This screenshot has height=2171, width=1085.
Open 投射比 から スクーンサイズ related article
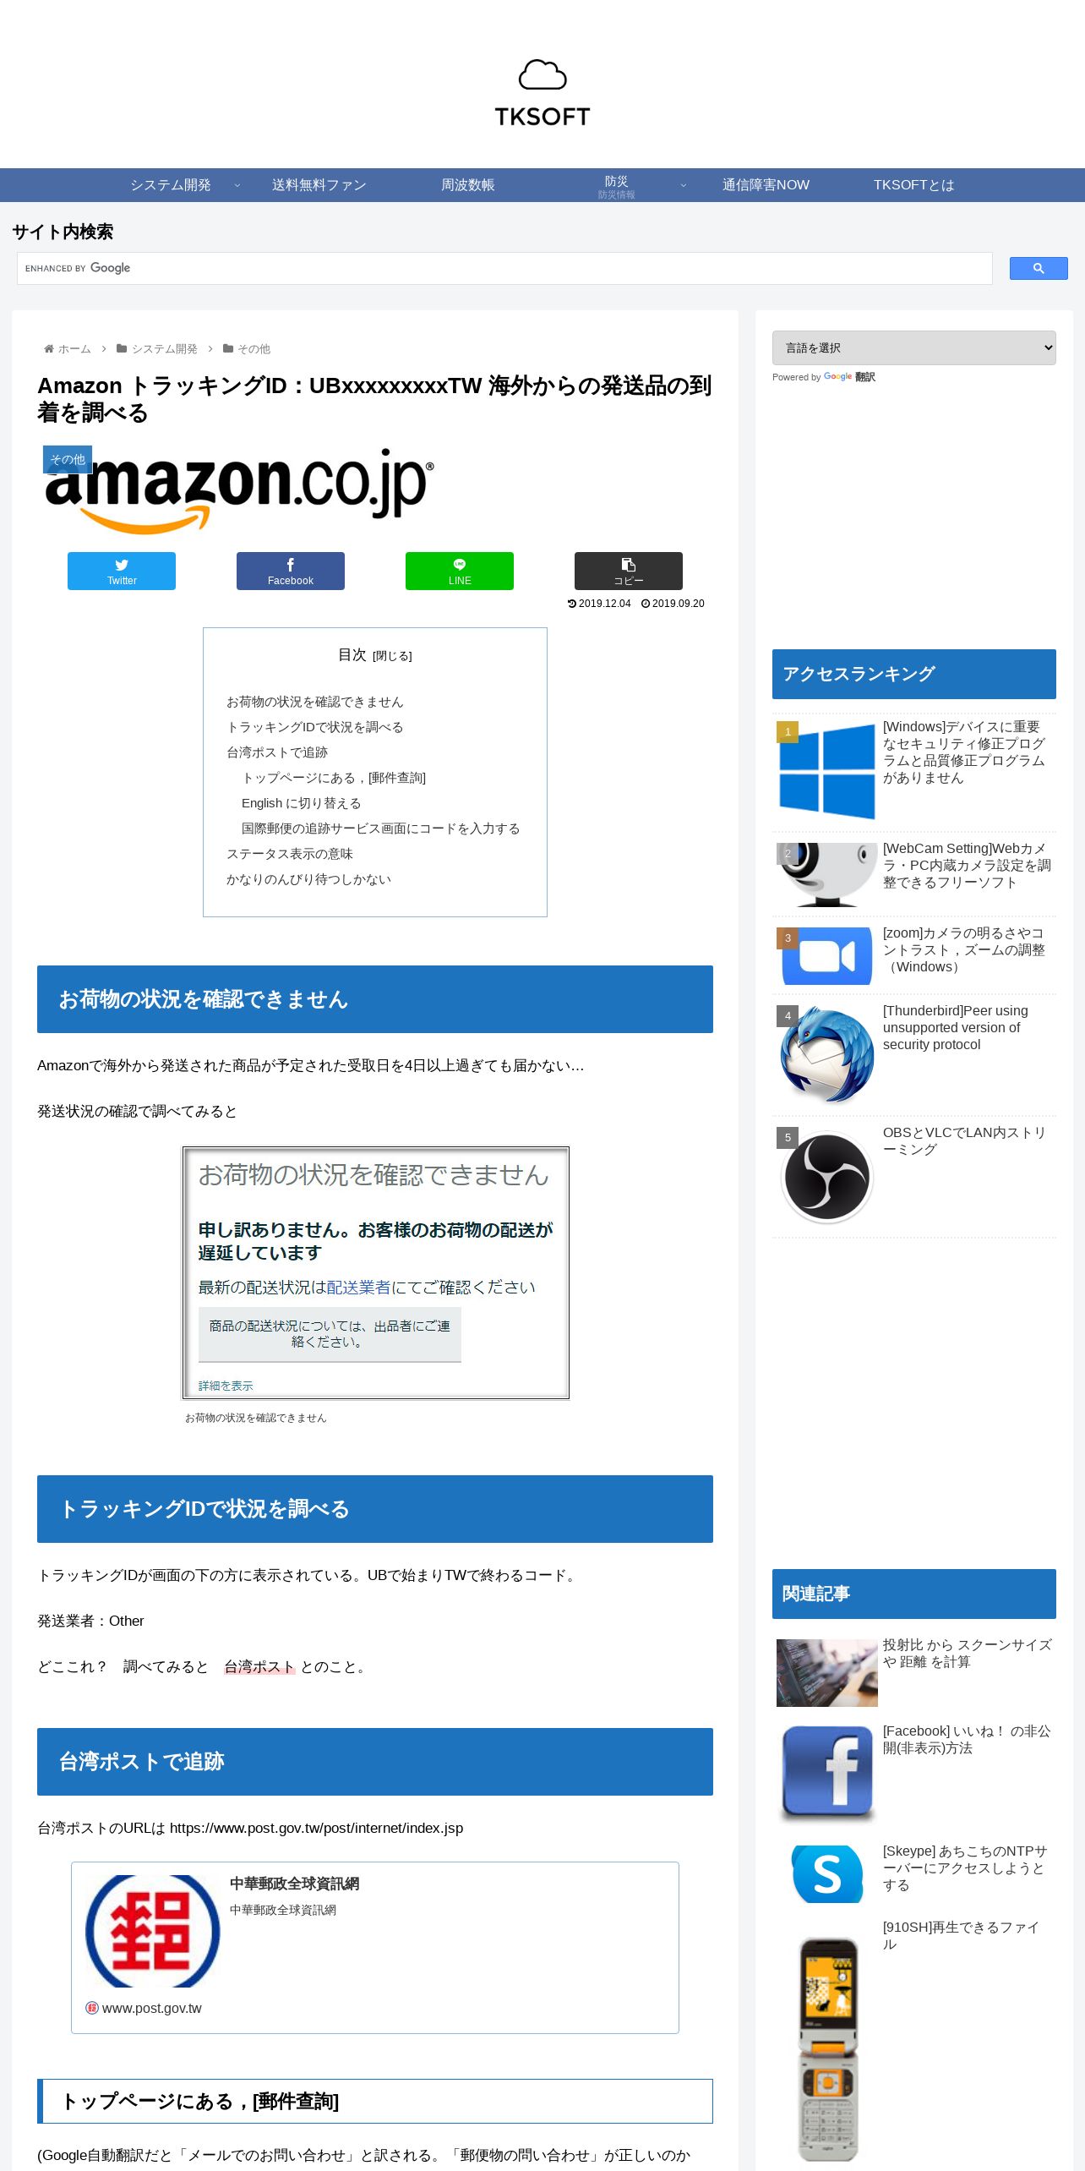tap(967, 1653)
